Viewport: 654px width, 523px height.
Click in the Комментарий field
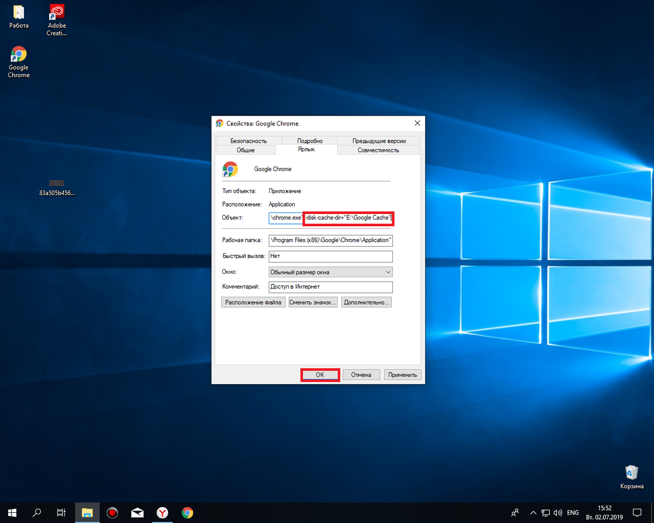pyautogui.click(x=331, y=287)
